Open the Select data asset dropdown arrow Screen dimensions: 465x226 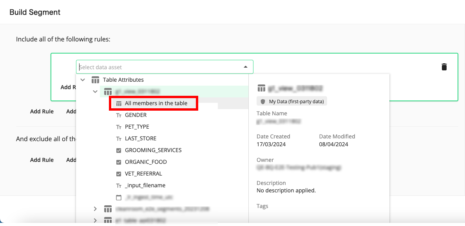(246, 67)
